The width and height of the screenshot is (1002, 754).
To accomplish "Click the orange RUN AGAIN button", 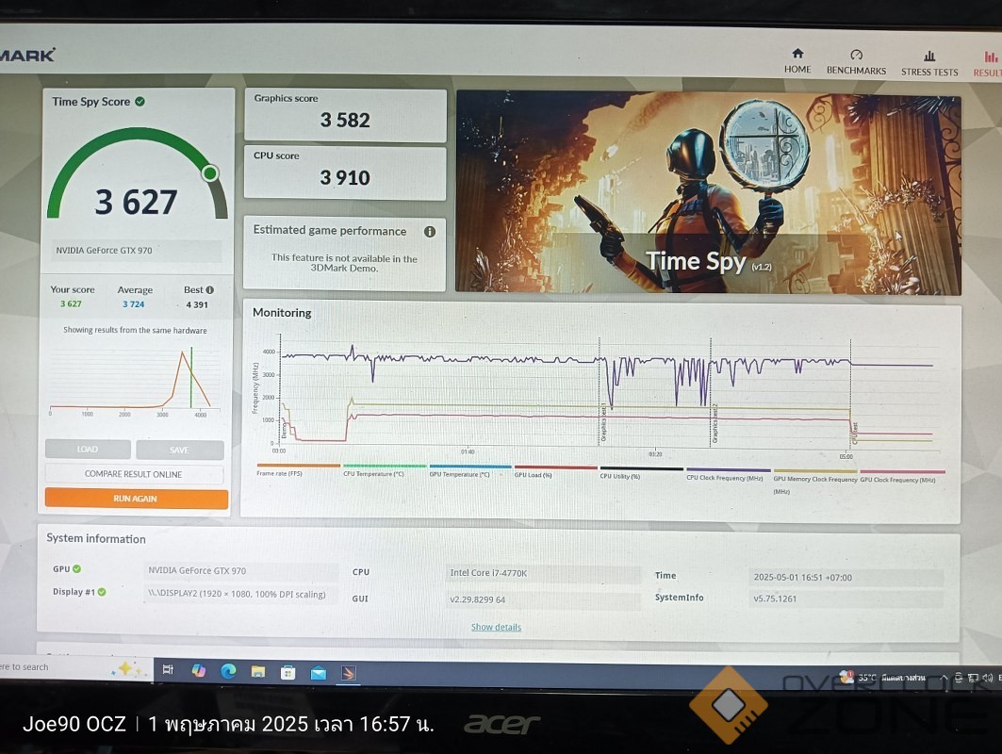I will coord(136,499).
